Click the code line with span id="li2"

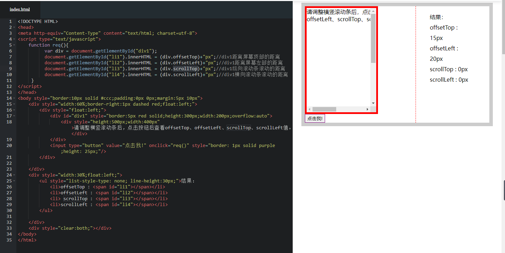(x=109, y=193)
